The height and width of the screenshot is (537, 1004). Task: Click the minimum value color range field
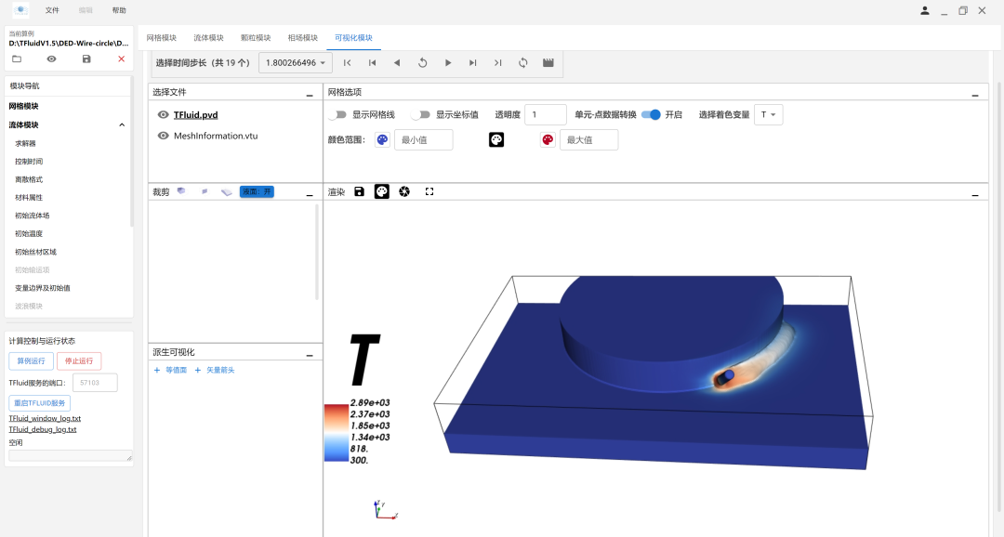tap(423, 139)
